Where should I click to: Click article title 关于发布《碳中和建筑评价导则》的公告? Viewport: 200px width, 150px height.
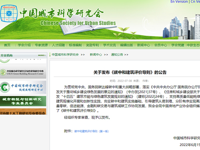tap(130, 72)
